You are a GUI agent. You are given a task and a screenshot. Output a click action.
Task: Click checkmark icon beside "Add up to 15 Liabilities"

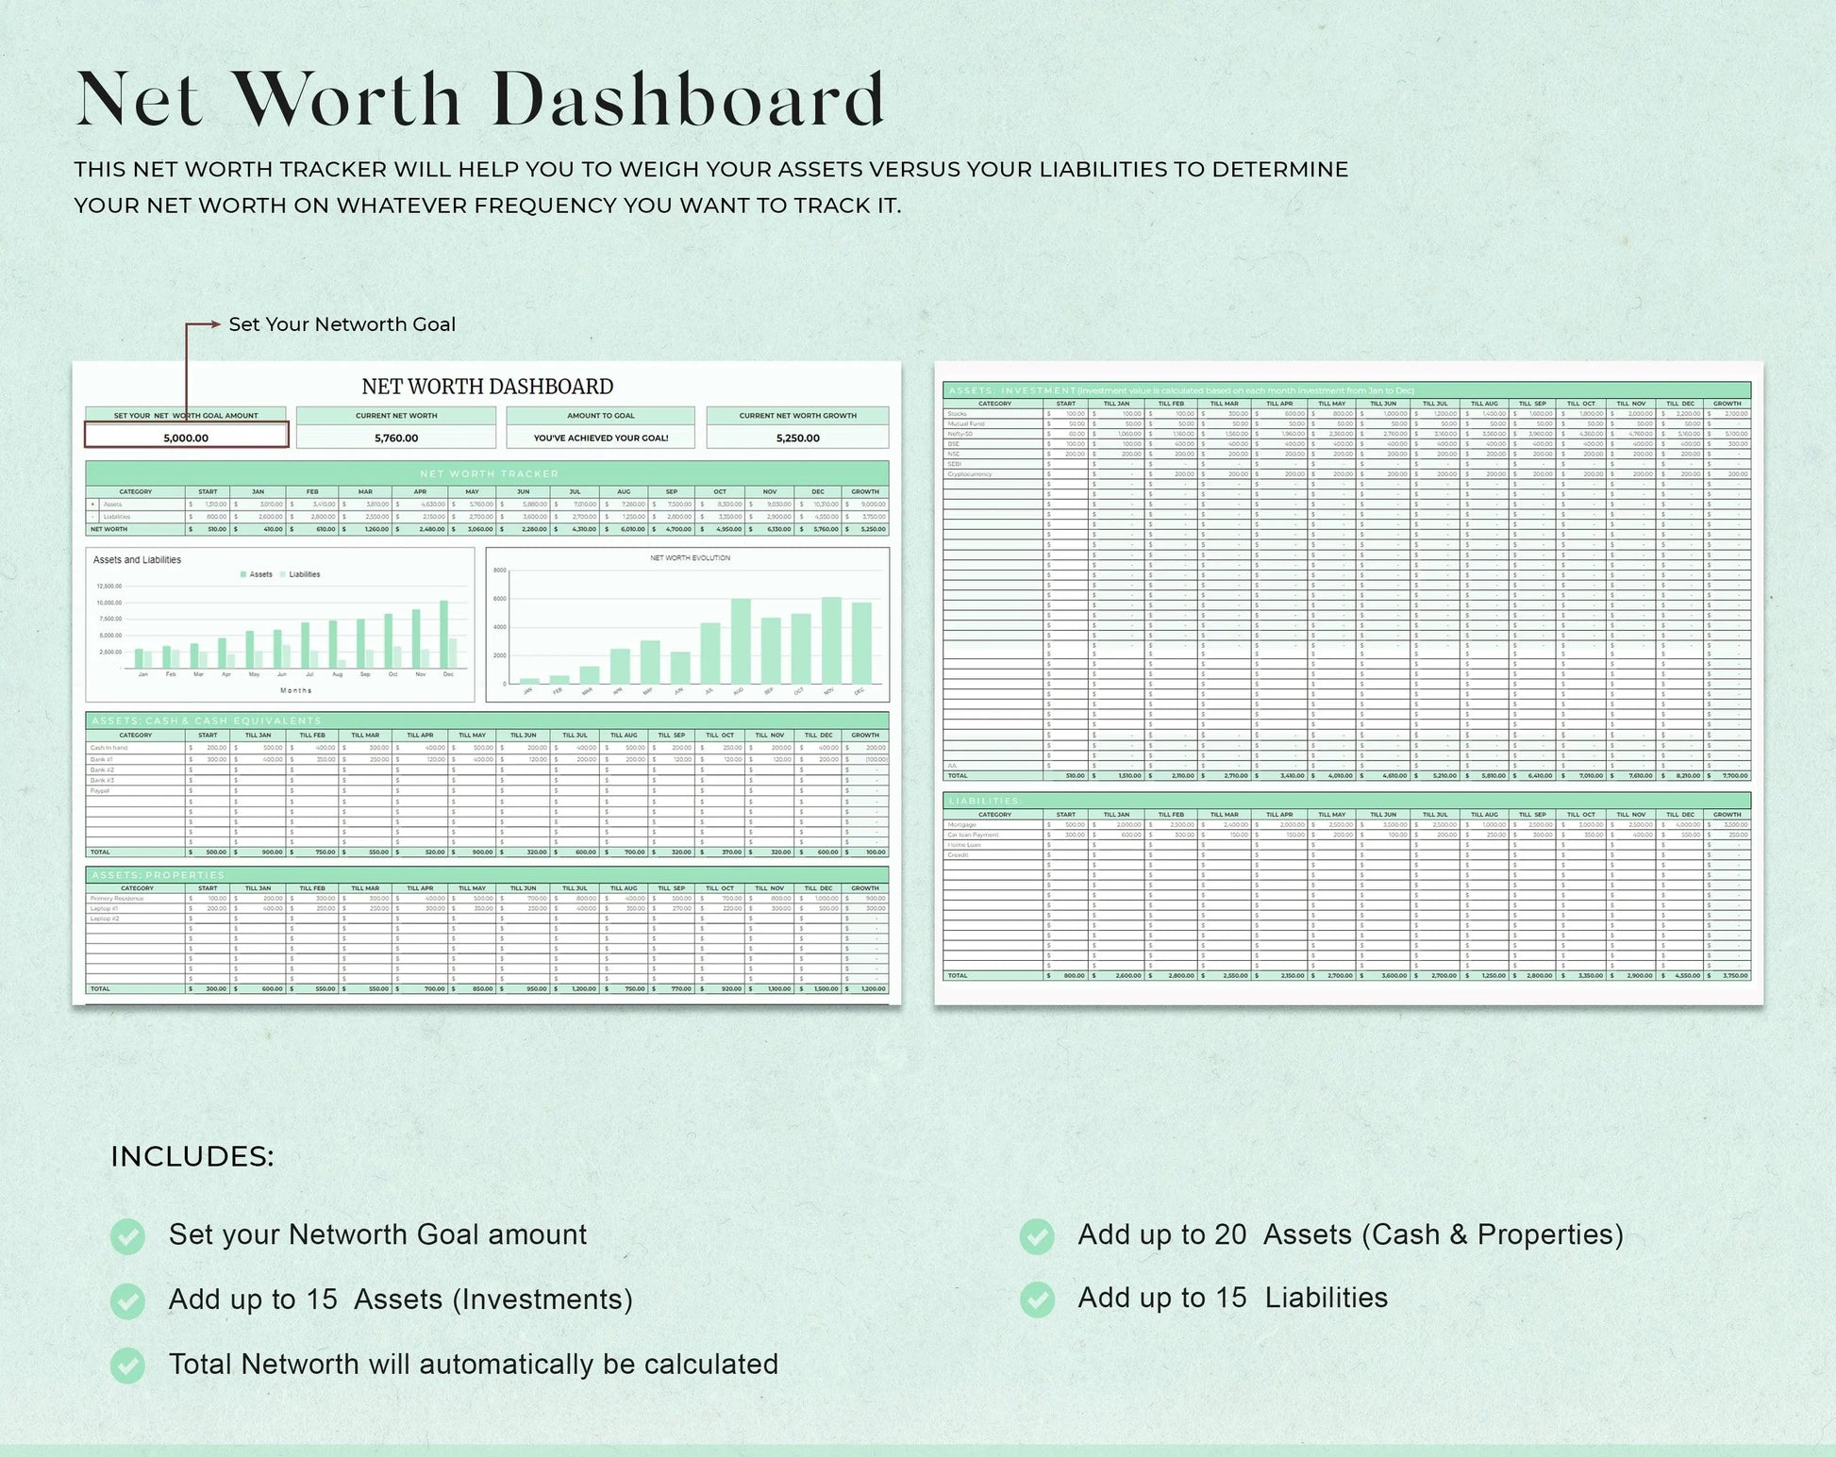click(x=1037, y=1300)
